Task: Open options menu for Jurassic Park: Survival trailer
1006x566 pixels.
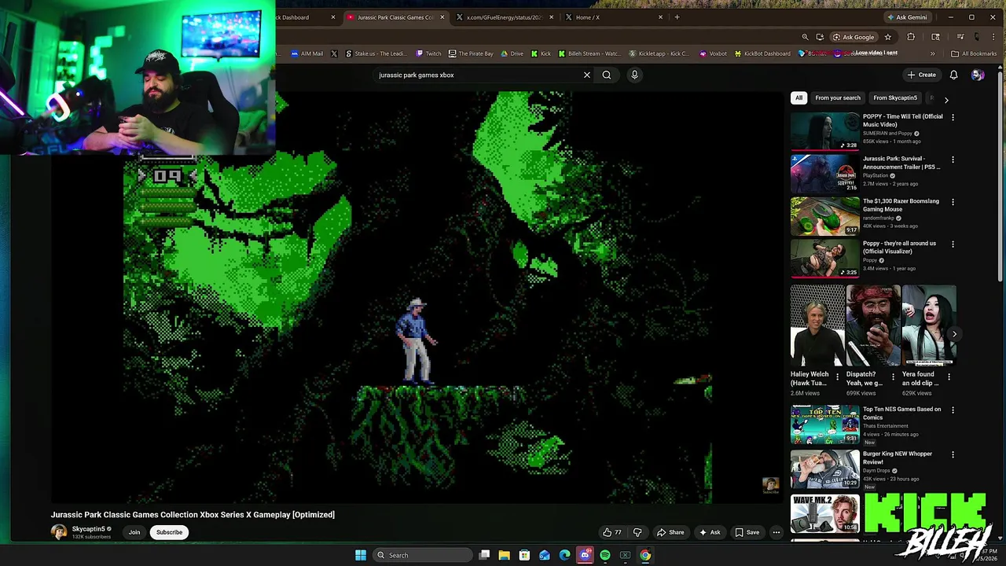Action: click(953, 160)
